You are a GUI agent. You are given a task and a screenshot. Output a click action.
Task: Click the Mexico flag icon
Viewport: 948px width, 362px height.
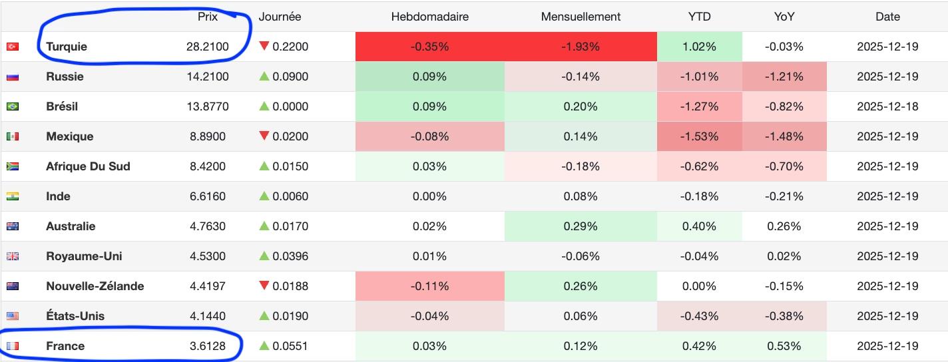(x=12, y=136)
